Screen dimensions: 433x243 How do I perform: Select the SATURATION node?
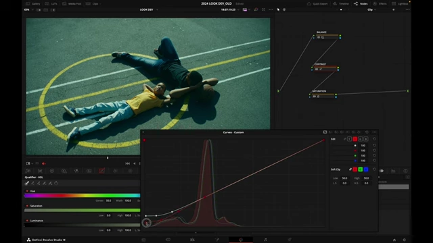(323, 96)
